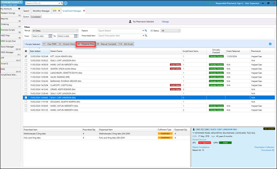Click the pharmacist person icon
277x169 pixels.
point(130,22)
